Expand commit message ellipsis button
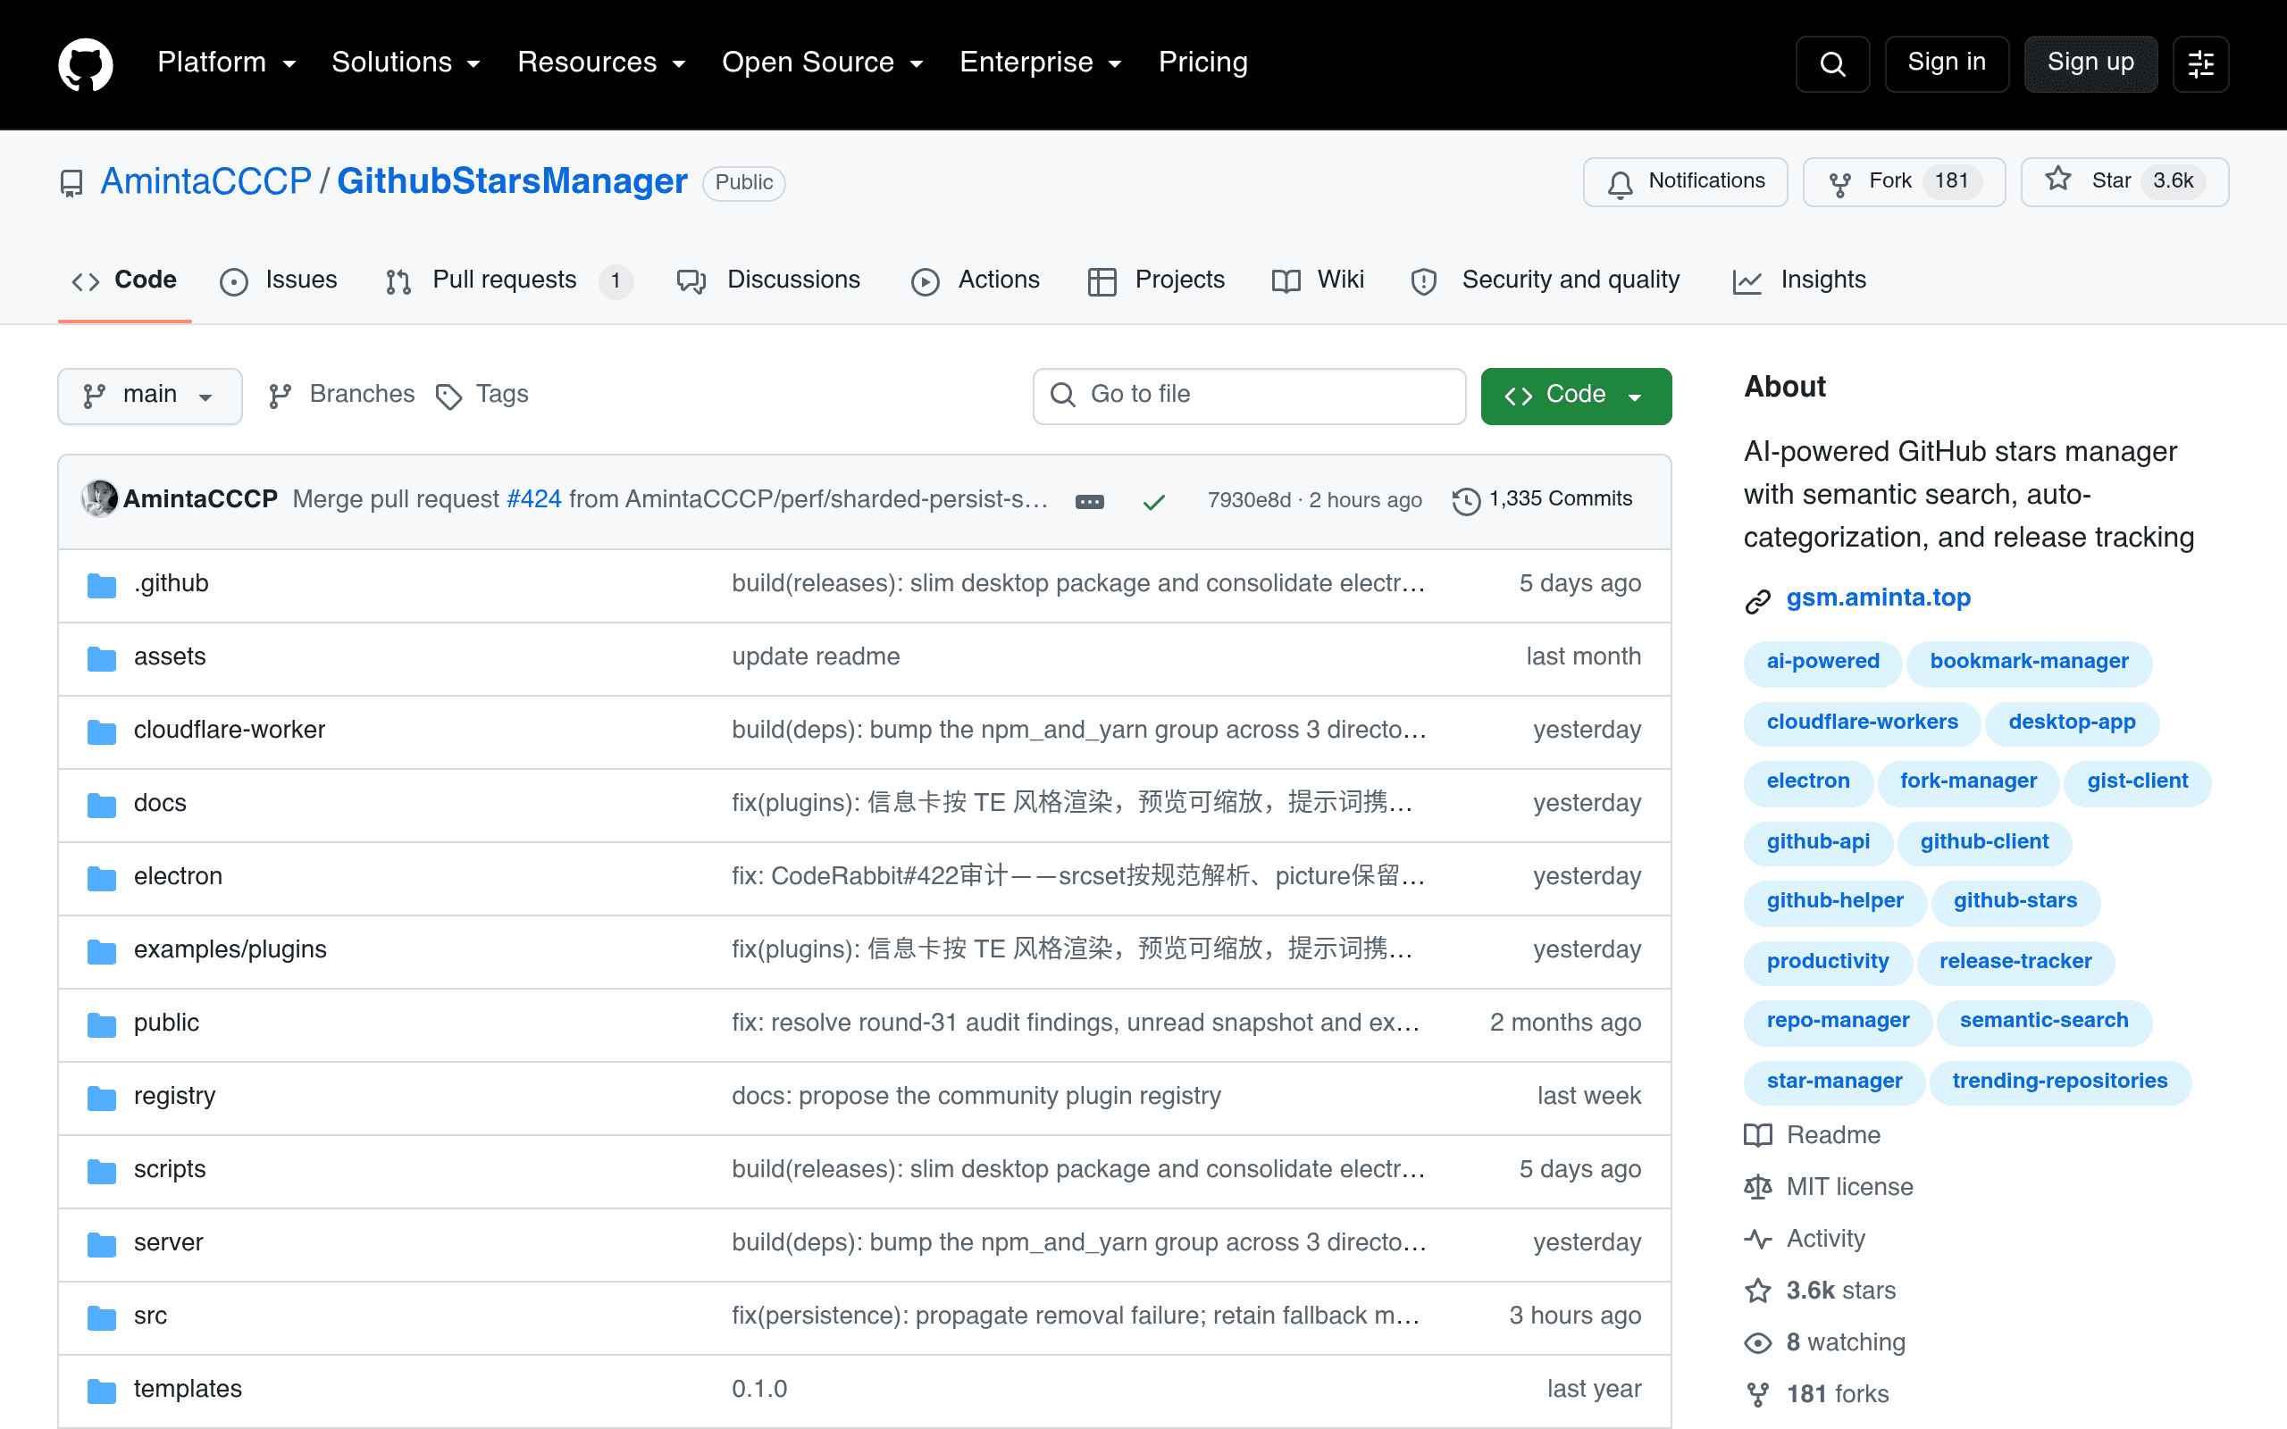Image resolution: width=2287 pixels, height=1429 pixels. [x=1090, y=501]
